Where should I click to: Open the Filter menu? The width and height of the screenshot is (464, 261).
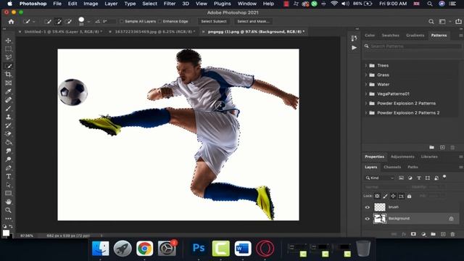pos(170,4)
